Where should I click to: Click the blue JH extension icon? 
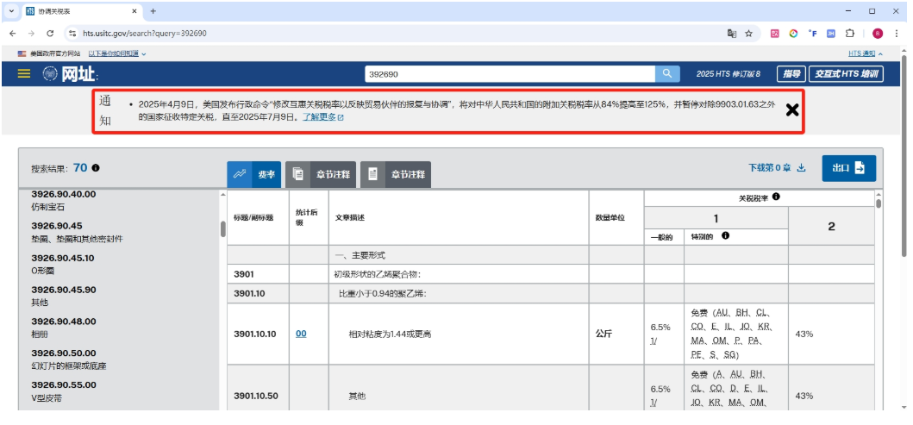click(831, 34)
